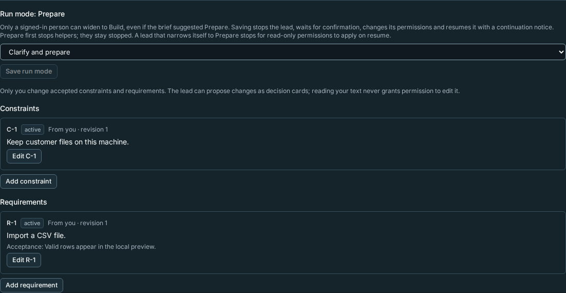Viewport: 566px width, 293px height.
Task: Click the R-1 identifier label
Action: tap(11, 223)
